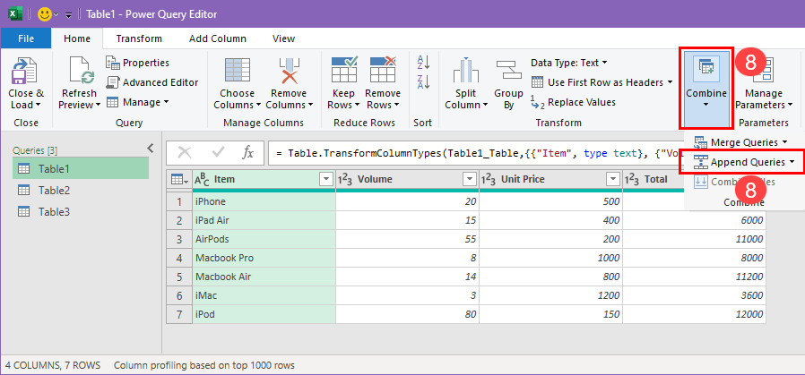Click the Unit Price value 1200
The image size is (805, 375).
tap(551, 295)
